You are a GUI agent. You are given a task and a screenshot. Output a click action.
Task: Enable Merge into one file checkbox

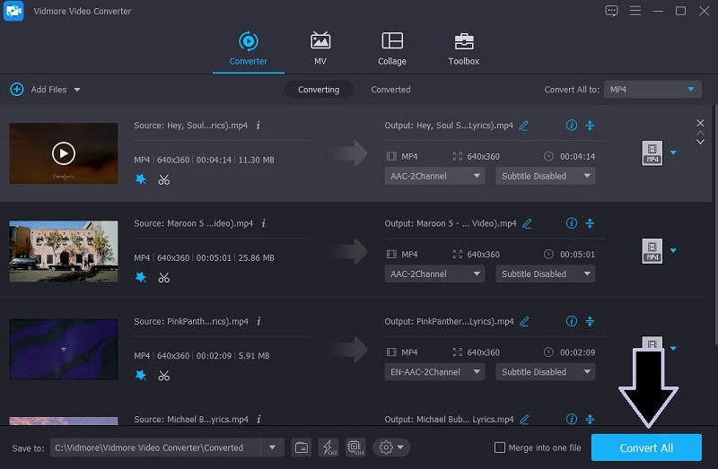click(x=500, y=447)
